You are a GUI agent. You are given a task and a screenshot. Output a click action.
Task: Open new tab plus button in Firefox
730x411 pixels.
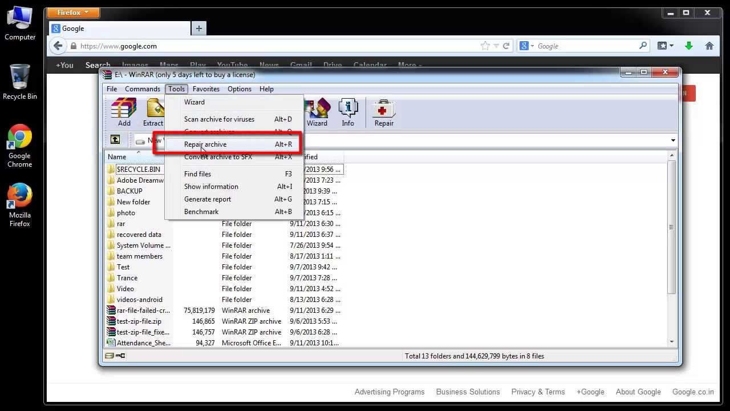pyautogui.click(x=198, y=29)
